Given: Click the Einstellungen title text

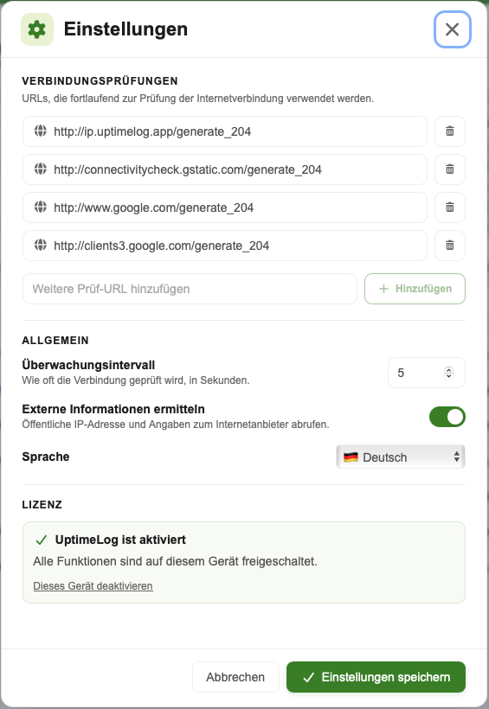Looking at the screenshot, I should coord(125,29).
